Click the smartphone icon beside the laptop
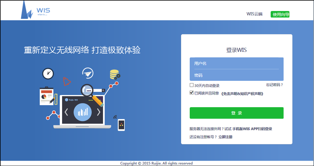Image resolution: width=314 pixels, height=166 pixels. 121,125
